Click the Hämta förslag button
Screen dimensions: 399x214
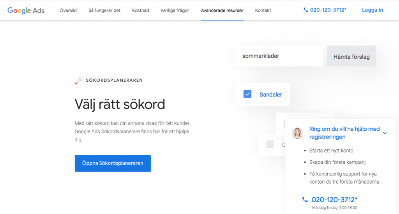pos(351,56)
